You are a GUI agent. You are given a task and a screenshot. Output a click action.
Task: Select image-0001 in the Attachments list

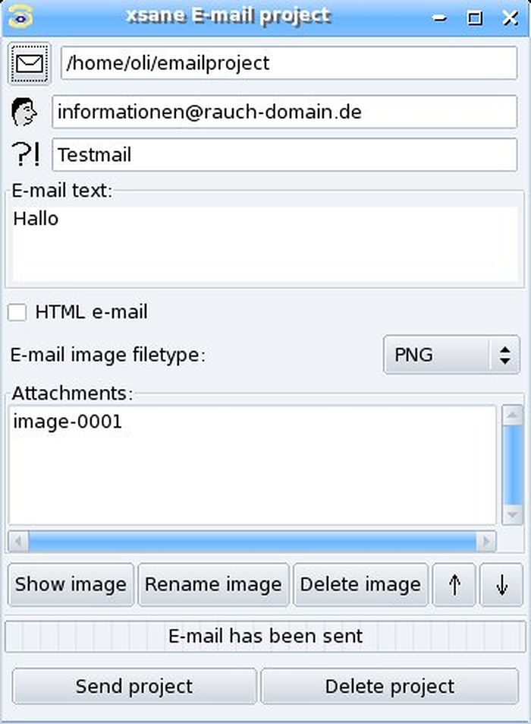[x=68, y=422]
